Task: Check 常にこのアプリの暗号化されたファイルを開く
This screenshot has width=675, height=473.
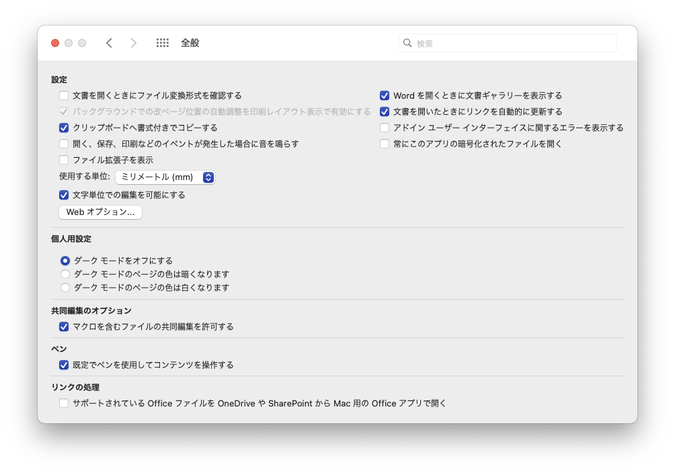Action: tap(385, 144)
